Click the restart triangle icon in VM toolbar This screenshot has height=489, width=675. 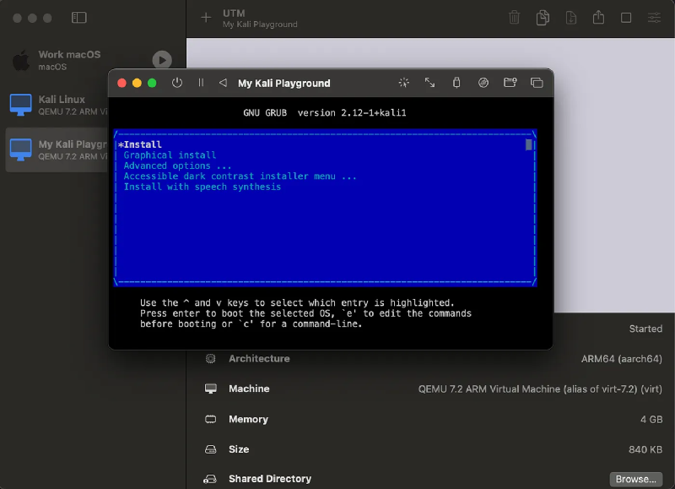[x=223, y=83]
